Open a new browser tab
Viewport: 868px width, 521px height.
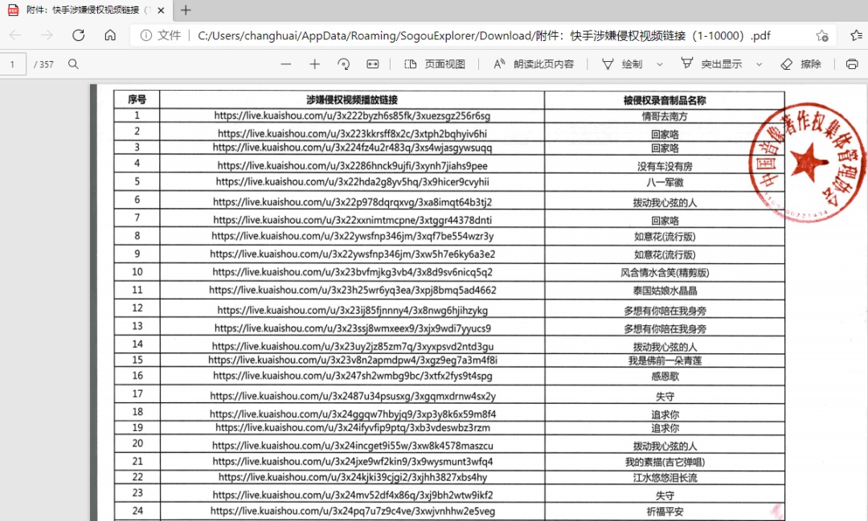(186, 10)
